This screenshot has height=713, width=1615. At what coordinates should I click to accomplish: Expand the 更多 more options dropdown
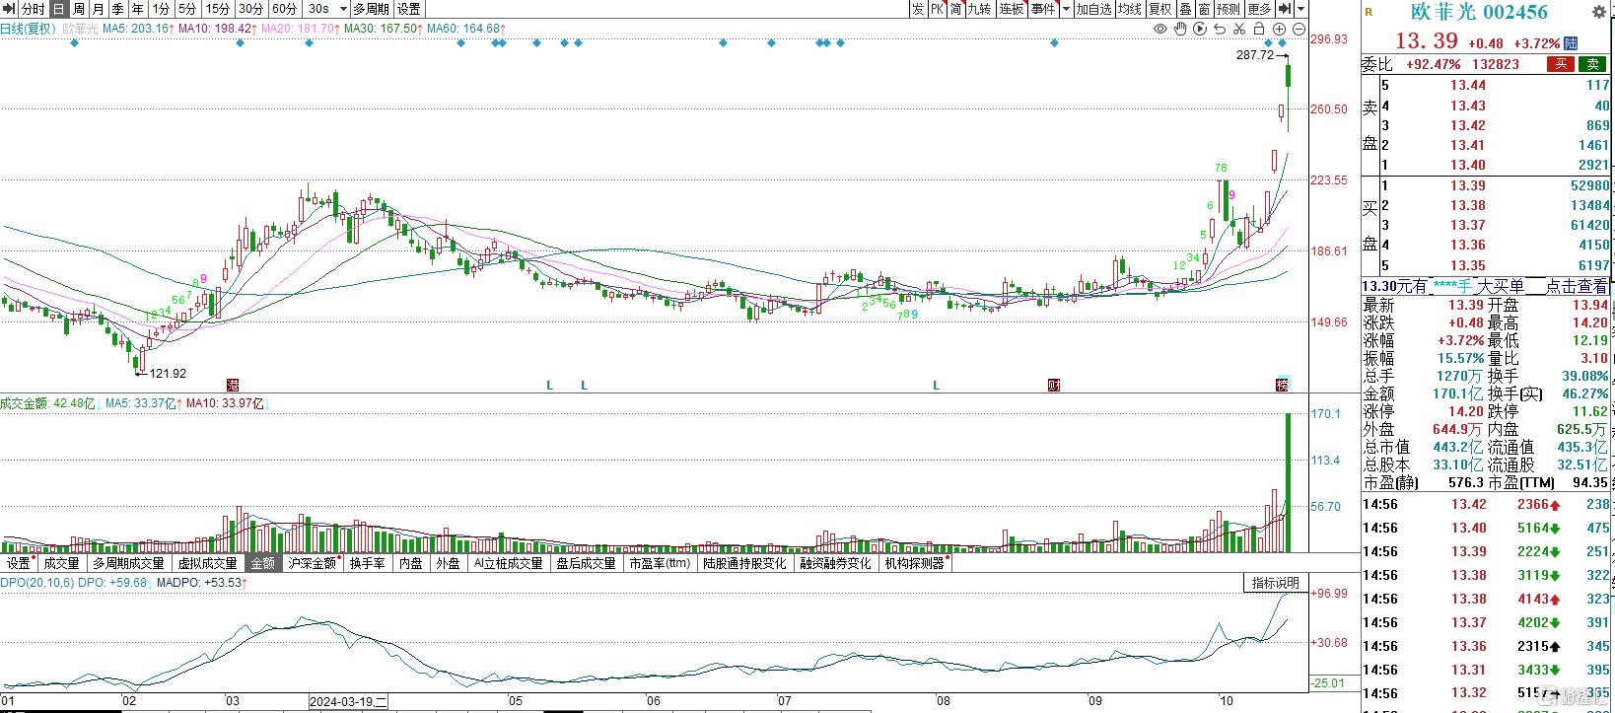click(1259, 9)
